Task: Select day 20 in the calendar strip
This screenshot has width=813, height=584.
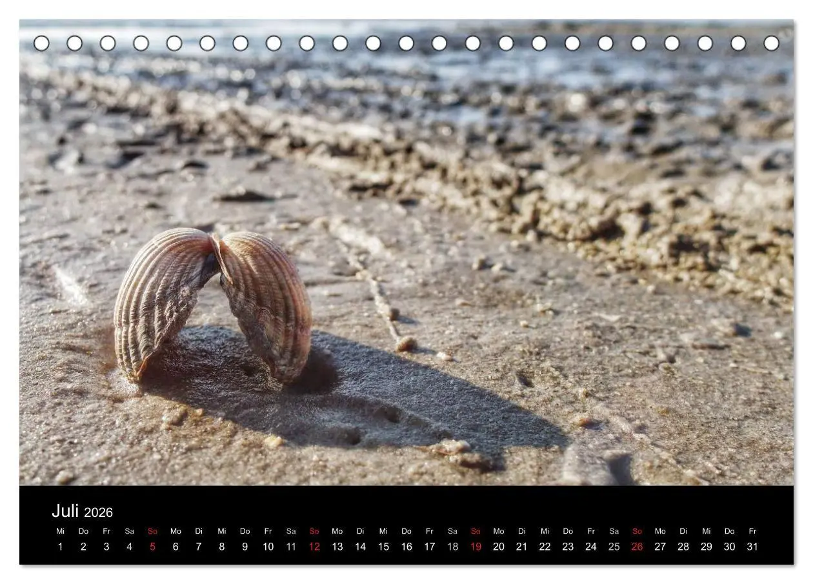Action: click(x=499, y=547)
